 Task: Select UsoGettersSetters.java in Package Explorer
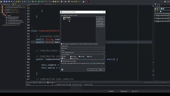tap(13, 19)
